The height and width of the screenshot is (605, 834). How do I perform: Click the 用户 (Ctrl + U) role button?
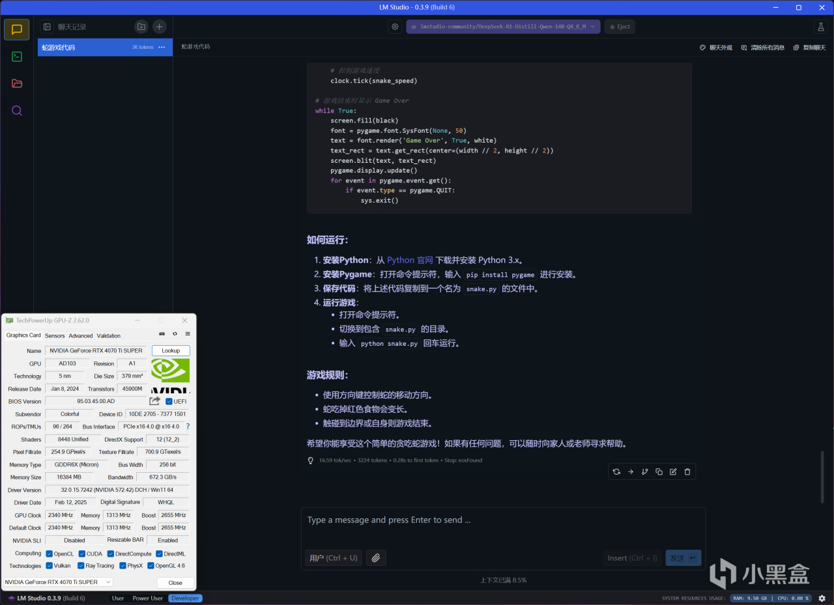click(334, 557)
